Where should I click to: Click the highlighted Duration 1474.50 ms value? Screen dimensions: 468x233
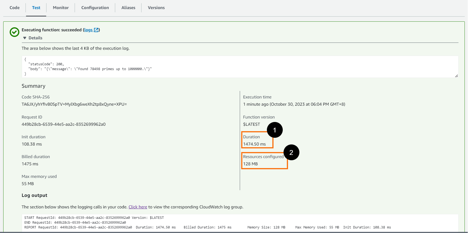pos(254,144)
